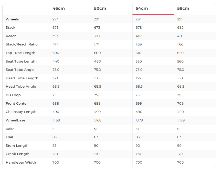
Task: Select the 480 seat tube length cell
Action: [x=97, y=62]
